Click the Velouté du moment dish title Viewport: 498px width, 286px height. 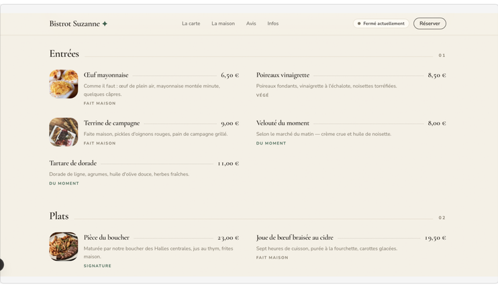click(x=283, y=123)
